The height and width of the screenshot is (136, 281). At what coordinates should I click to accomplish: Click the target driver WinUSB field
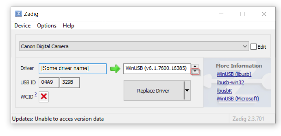pyautogui.click(x=157, y=68)
